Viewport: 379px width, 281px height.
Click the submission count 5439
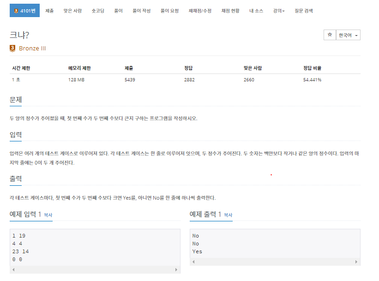point(130,79)
